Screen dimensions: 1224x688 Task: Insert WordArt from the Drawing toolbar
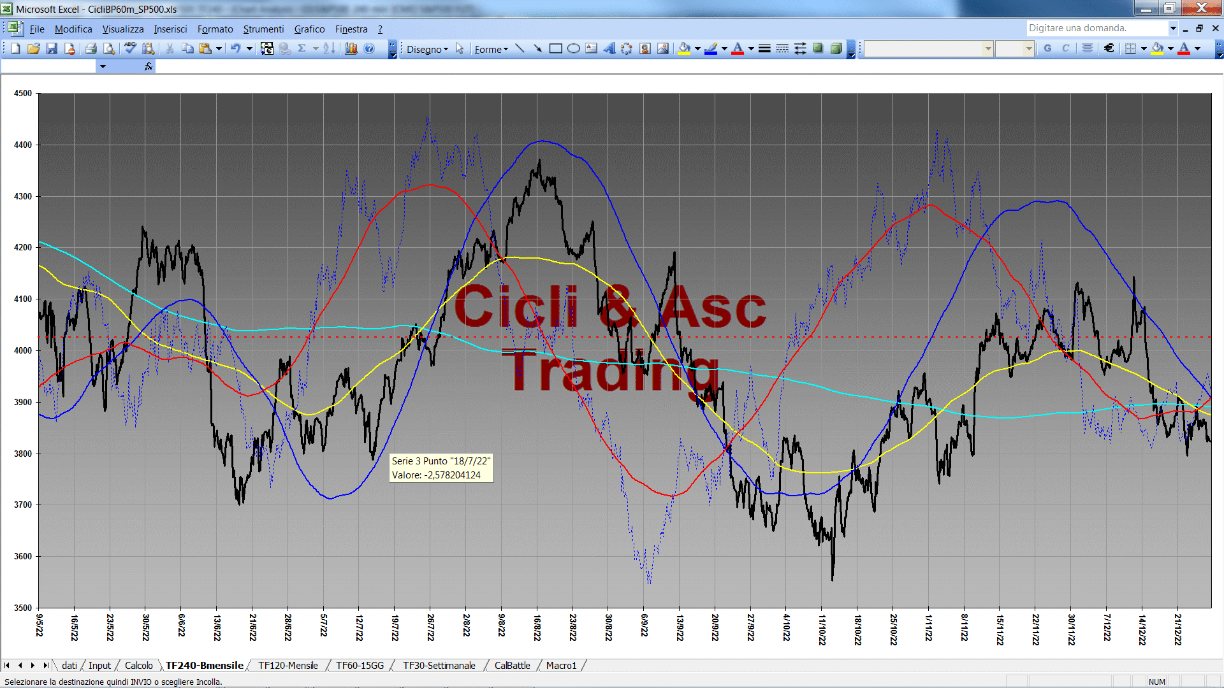point(609,48)
